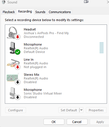Open device Properties button
This screenshot has width=109, height=127.
pos(96,110)
